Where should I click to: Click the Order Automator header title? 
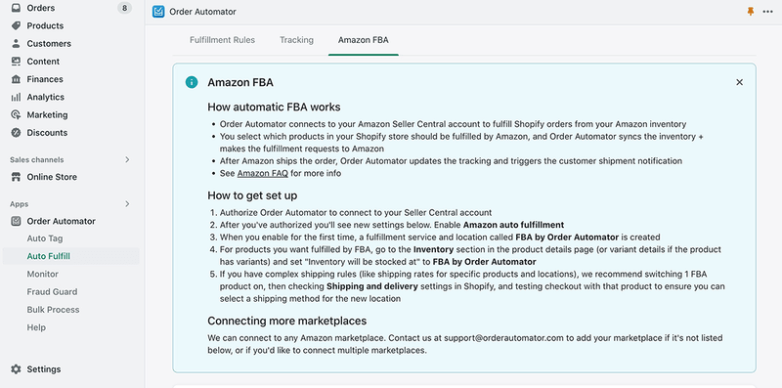tap(203, 12)
